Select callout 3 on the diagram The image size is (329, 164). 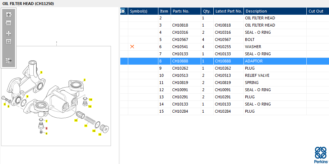[x=41, y=72]
